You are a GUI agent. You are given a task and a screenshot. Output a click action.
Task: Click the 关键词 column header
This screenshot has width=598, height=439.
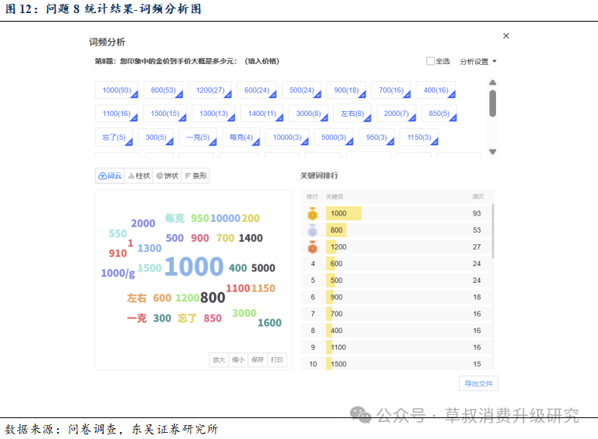pos(334,197)
